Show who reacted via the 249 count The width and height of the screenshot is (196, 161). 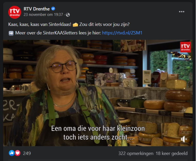tap(27, 153)
